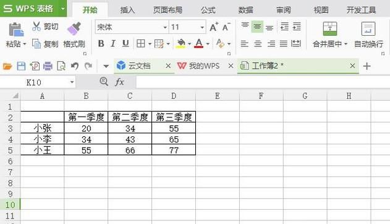Click the Merge and Center (合并居中) icon
This screenshot has height=224, width=390.
pyautogui.click(x=330, y=29)
